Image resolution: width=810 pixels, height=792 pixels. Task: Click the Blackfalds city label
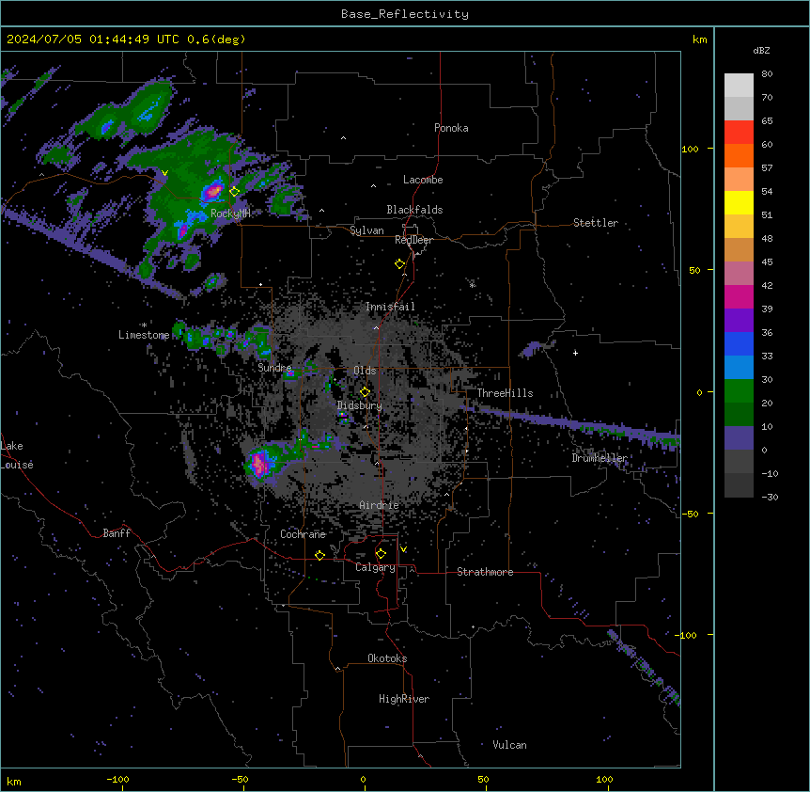point(414,210)
